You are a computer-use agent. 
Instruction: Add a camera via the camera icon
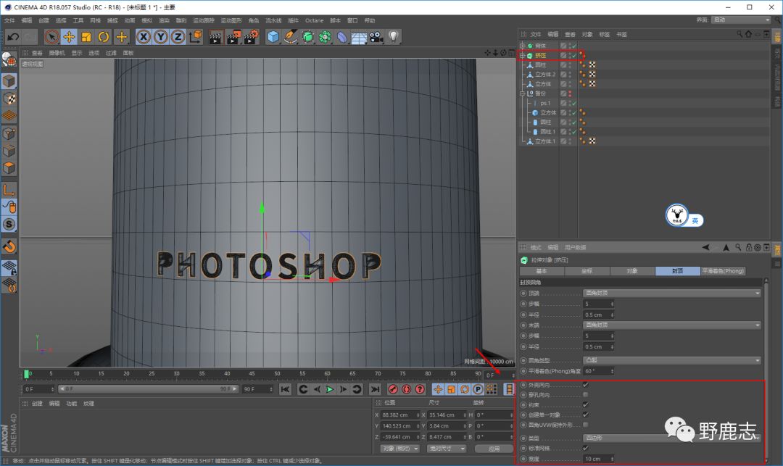[376, 36]
